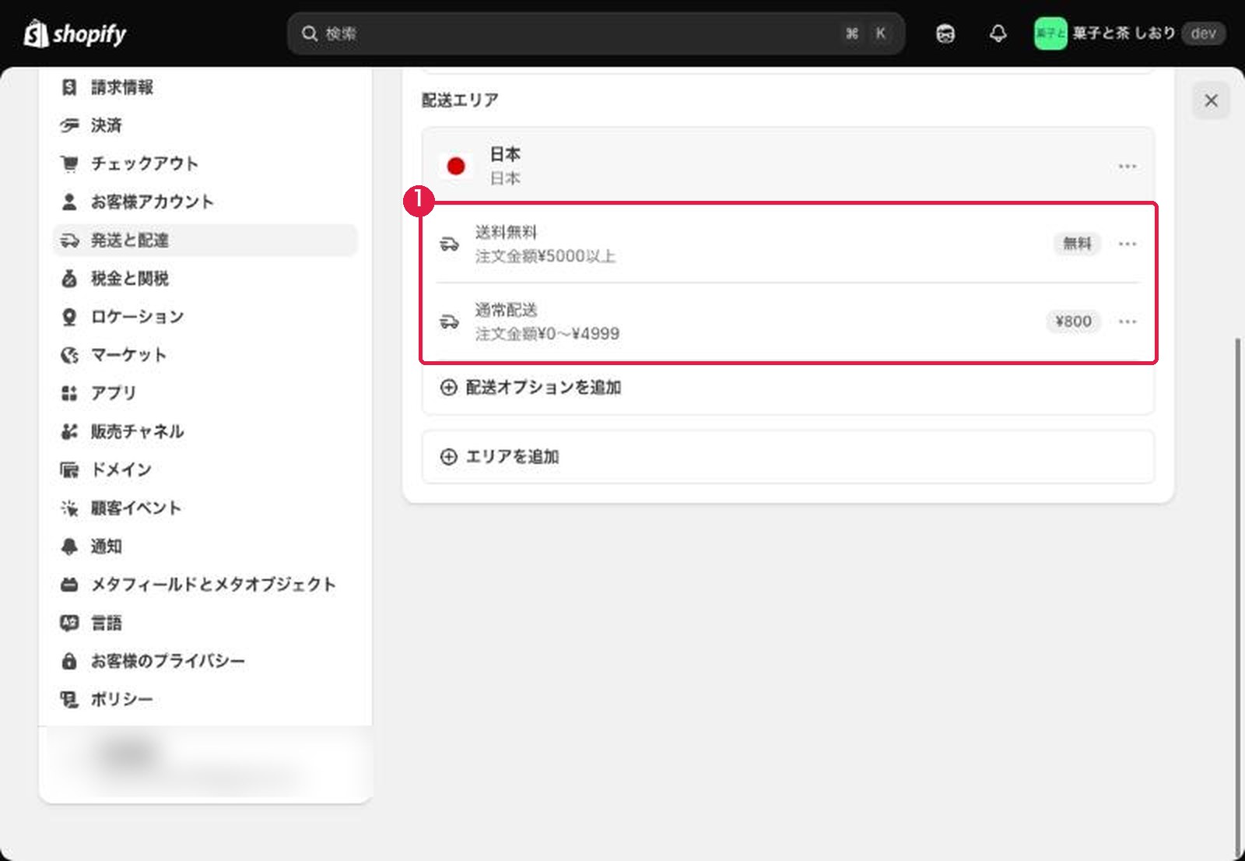This screenshot has width=1245, height=861.
Task: Click the briefcase icon beside メタフィールド
Action: (69, 584)
